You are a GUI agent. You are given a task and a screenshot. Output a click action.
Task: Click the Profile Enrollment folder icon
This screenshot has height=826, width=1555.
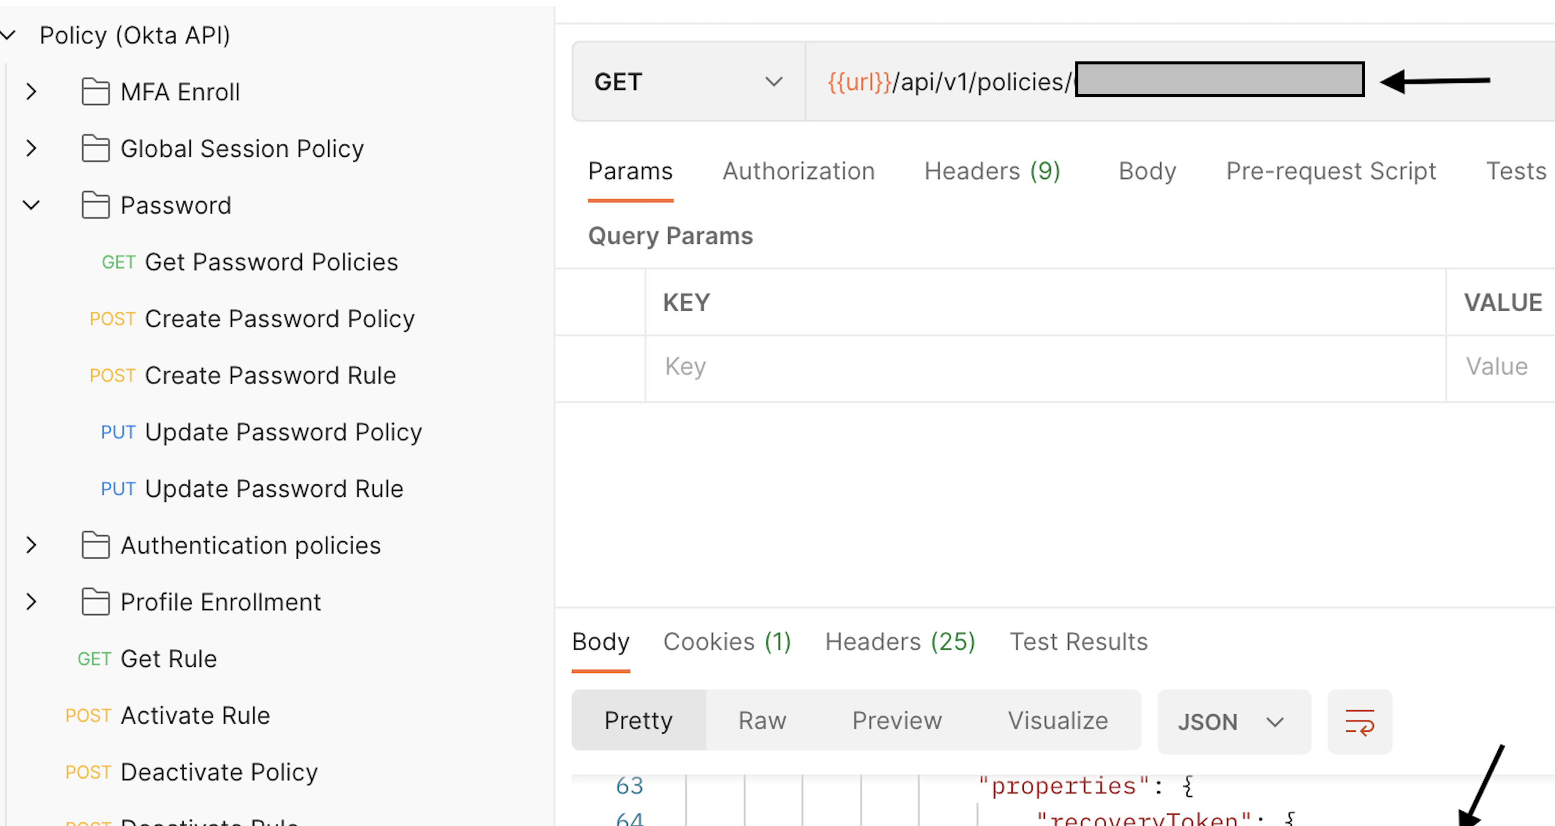[95, 602]
